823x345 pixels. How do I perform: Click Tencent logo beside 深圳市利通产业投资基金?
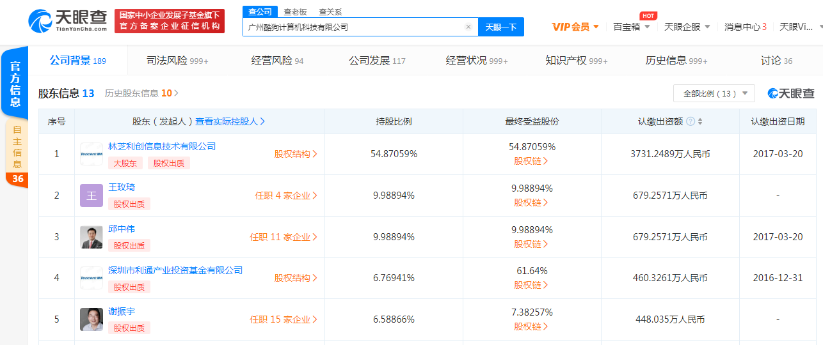(92, 278)
